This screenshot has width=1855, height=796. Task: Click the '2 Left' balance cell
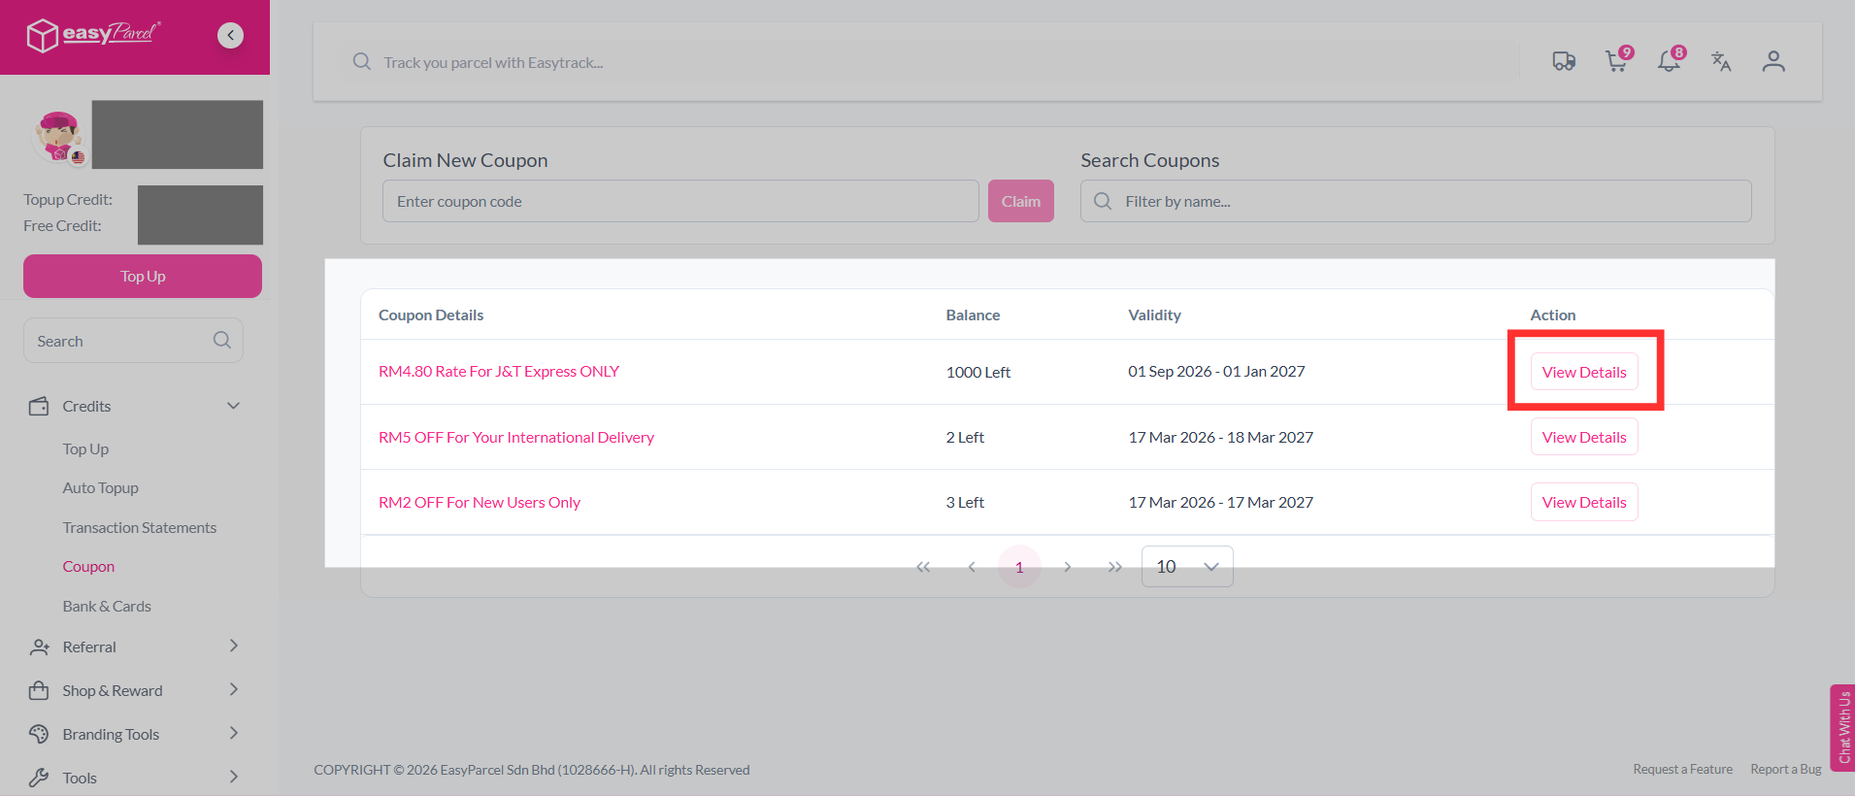(x=965, y=437)
